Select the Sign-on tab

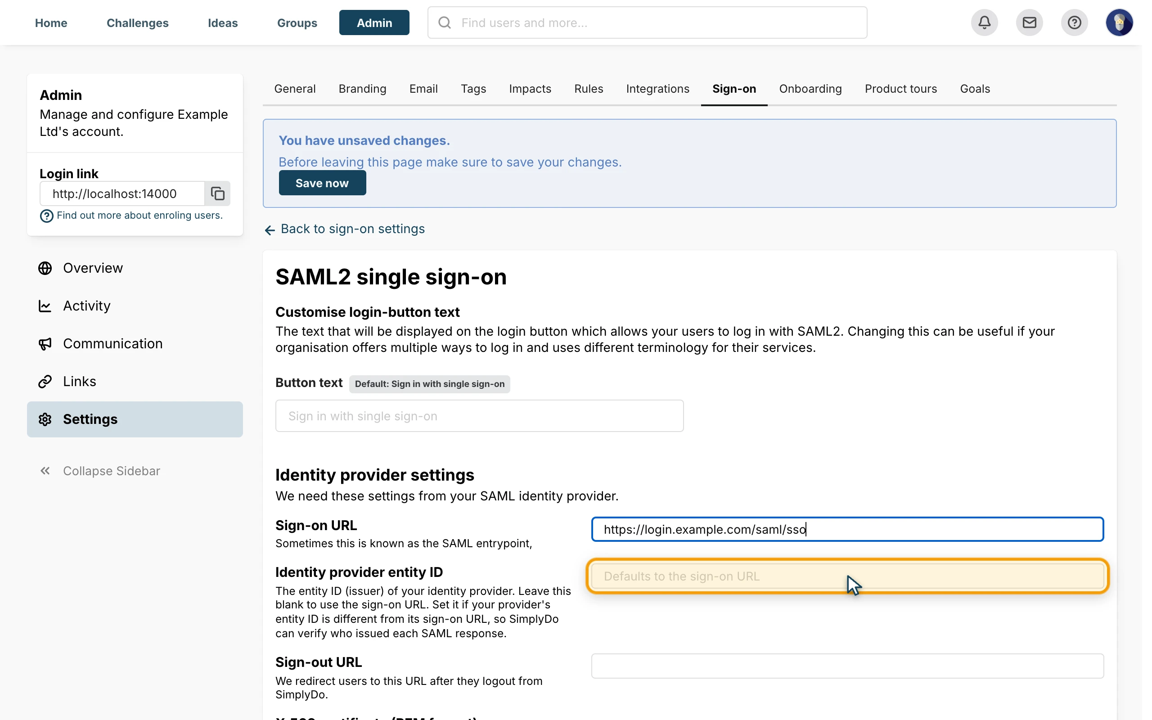click(x=734, y=89)
